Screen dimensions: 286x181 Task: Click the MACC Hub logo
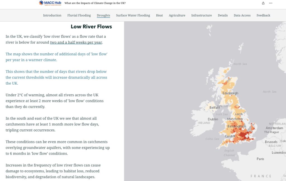pos(50,3)
